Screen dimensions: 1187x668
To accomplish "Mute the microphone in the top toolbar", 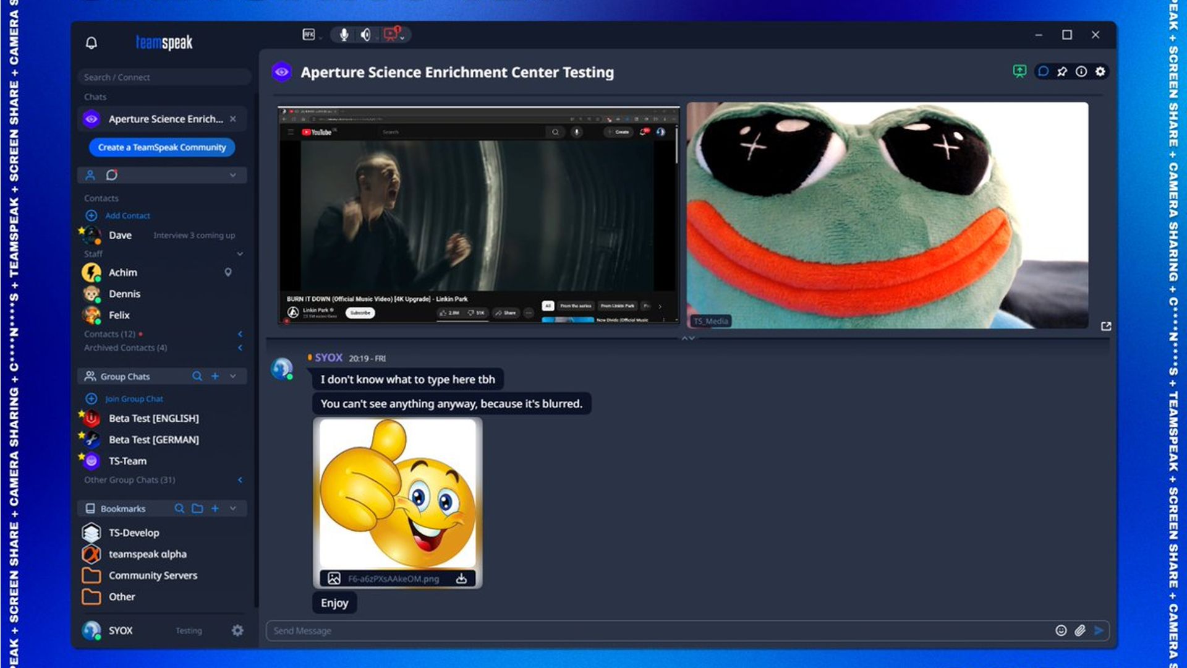I will (344, 35).
